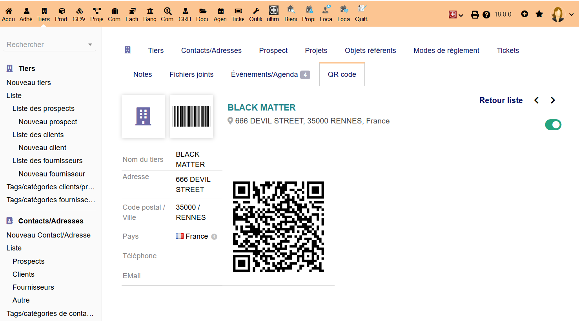Image resolution: width=579 pixels, height=321 pixels.
Task: Open Liste des prospects in the sidebar
Action: click(44, 109)
